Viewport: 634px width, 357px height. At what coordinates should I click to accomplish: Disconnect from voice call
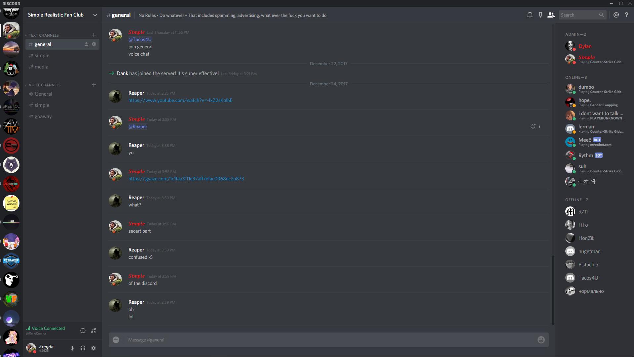94,331
